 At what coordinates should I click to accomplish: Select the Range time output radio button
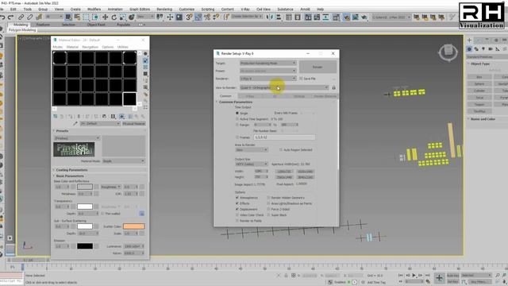click(237, 125)
